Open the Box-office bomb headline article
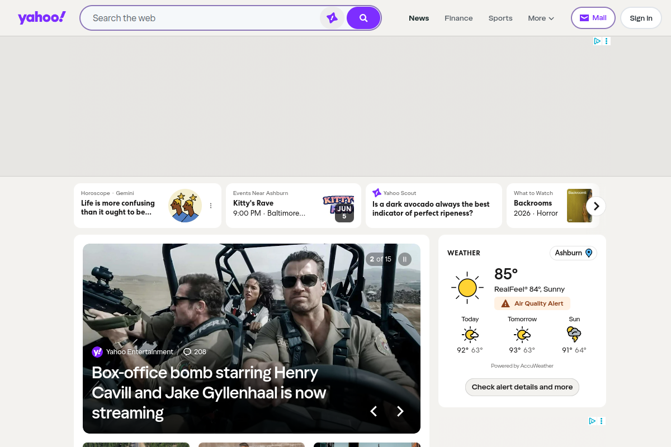671x447 pixels. coord(209,393)
